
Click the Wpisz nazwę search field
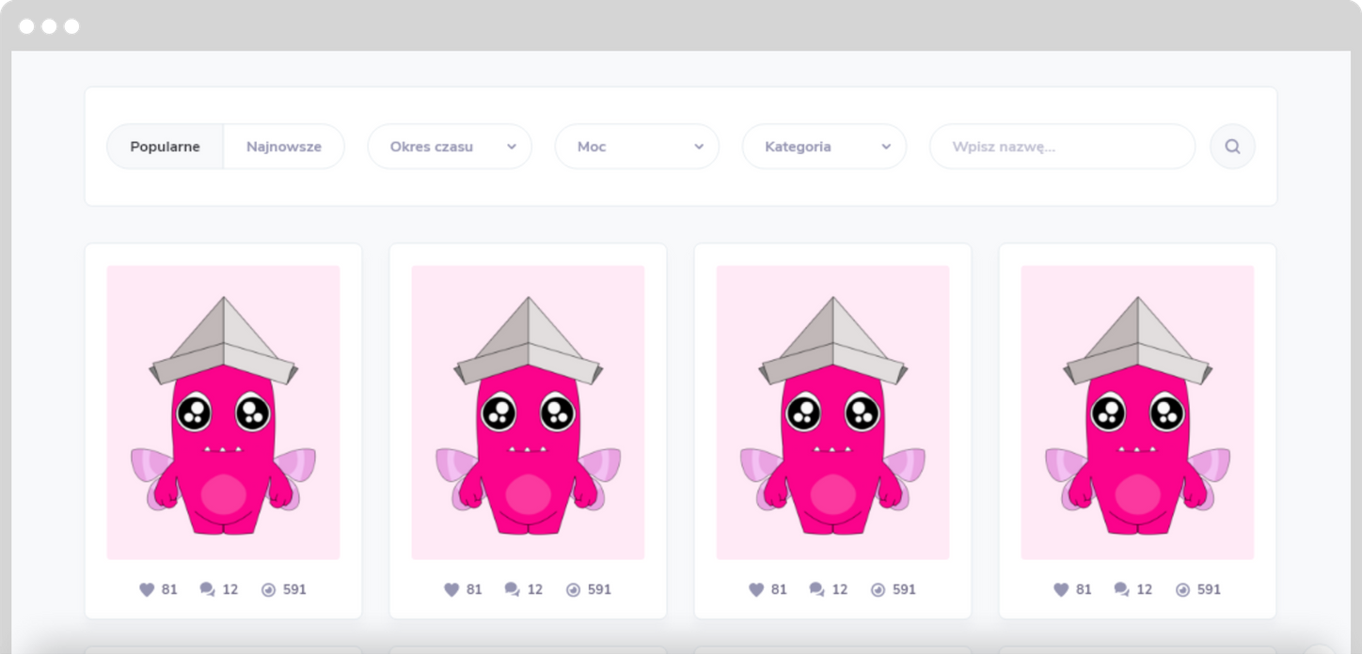[x=1062, y=147]
